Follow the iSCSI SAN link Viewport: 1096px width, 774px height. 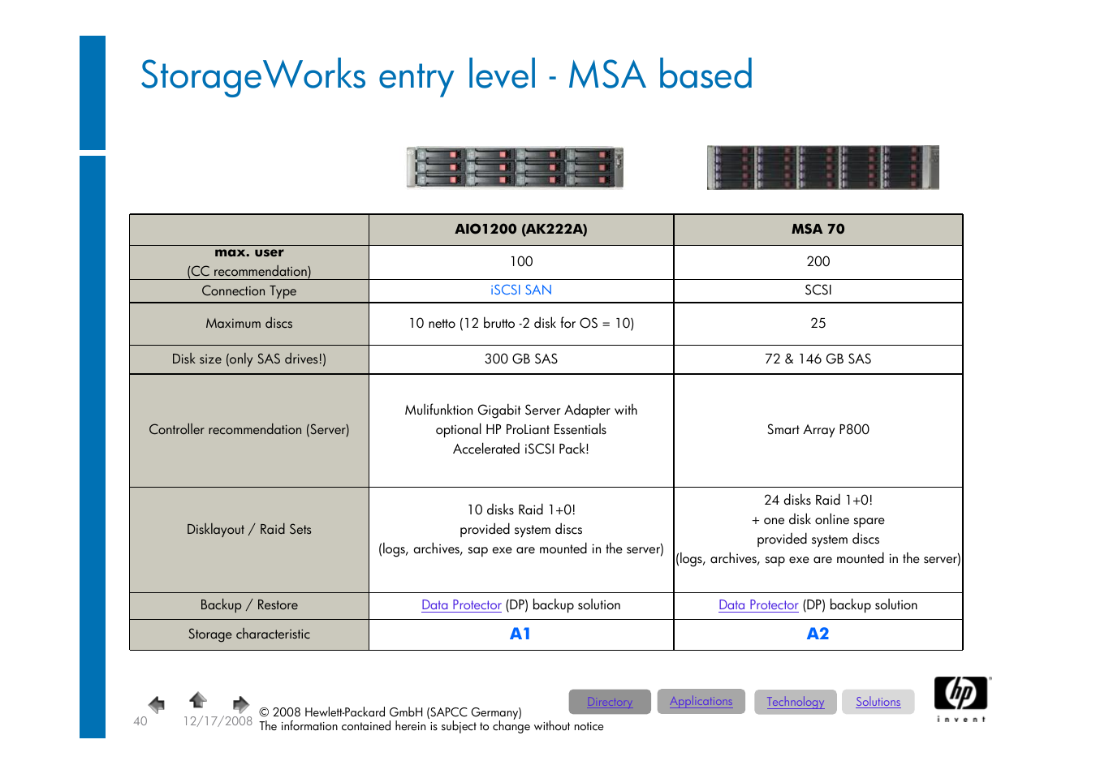[x=521, y=290]
